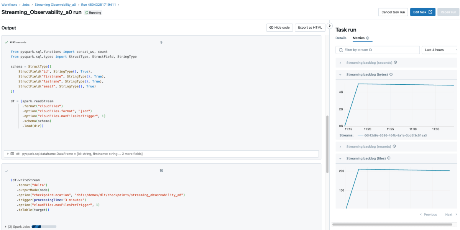
Task: Click the table icon beside df output
Action: tap(13, 154)
